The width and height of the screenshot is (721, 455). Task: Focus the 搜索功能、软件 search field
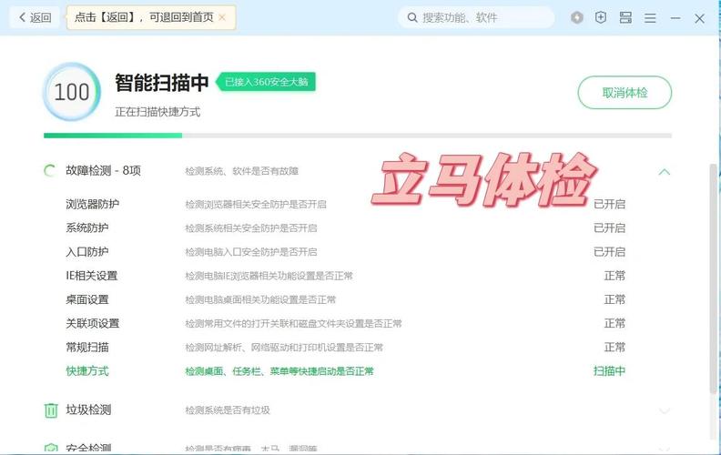coord(476,18)
